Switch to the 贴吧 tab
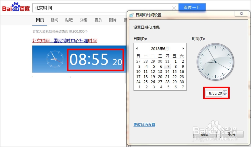The image size is (251, 147). pyautogui.click(x=69, y=20)
